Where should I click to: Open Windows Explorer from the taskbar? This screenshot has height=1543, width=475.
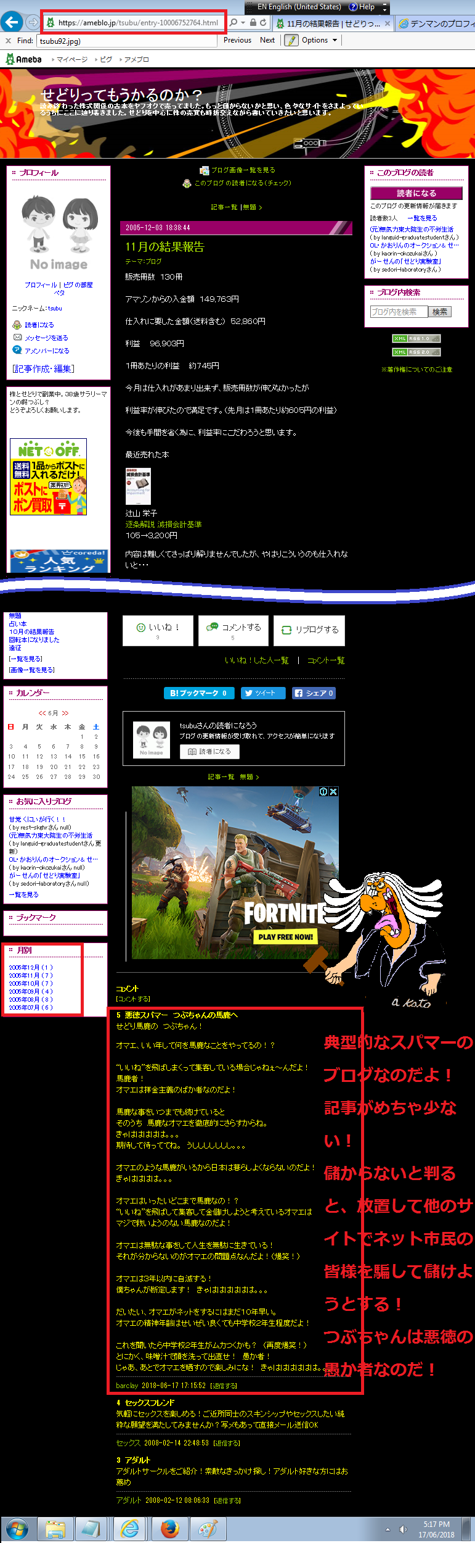[55, 1529]
